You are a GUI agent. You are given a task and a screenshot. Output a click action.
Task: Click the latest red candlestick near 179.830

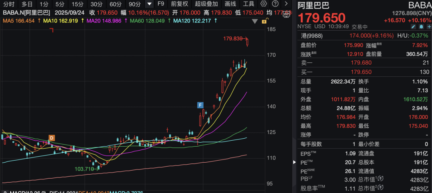pyautogui.click(x=248, y=42)
